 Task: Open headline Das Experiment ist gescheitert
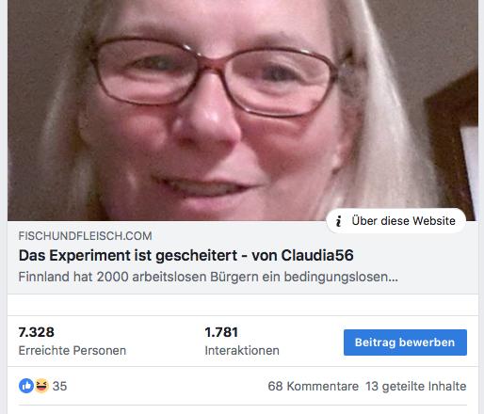click(128, 255)
